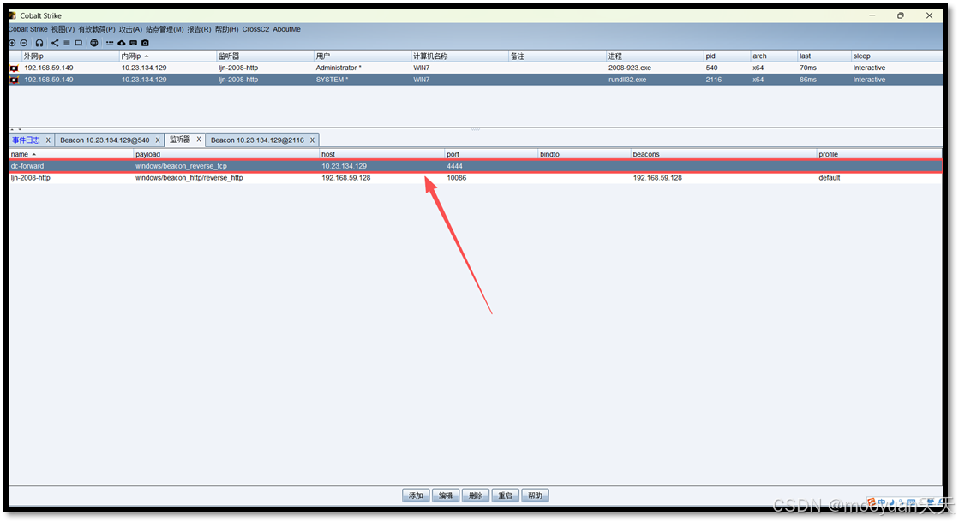
Task: Open the 视图(V) menu
Action: coord(63,29)
